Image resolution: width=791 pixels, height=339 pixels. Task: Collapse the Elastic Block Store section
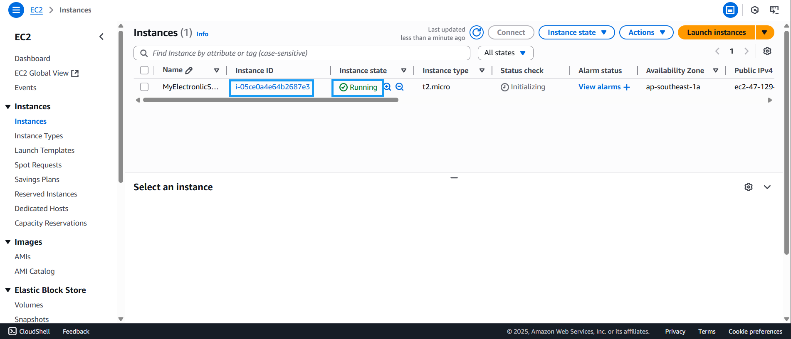(8, 290)
